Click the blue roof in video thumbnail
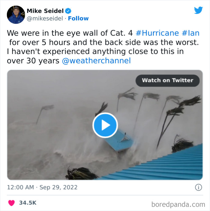This screenshot has height=211, width=210. pyautogui.click(x=161, y=165)
